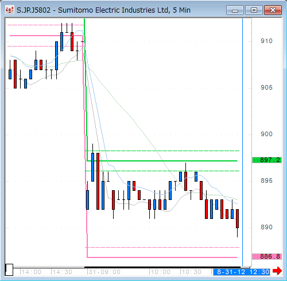Close the Sumitomo chart window
This screenshot has width=287, height=281.
click(273, 10)
